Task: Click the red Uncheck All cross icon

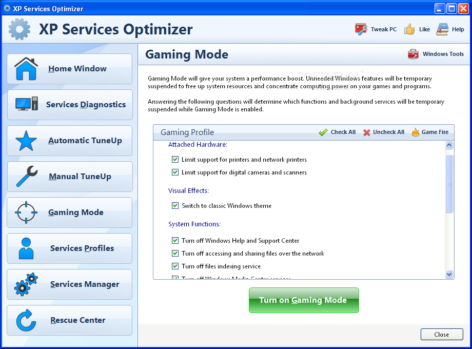Action: tap(366, 132)
